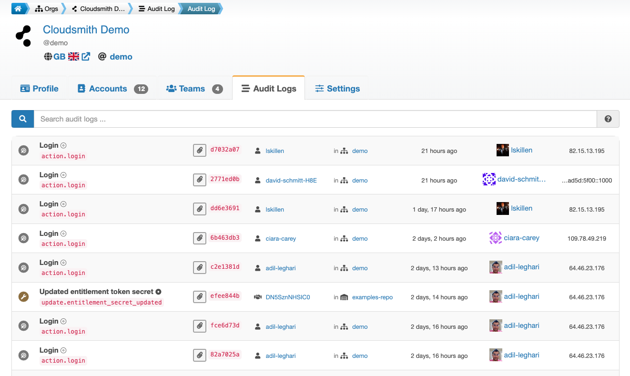630x376 pixels.
Task: Open actor adil-leghari in c2e1381d row
Action: click(521, 267)
